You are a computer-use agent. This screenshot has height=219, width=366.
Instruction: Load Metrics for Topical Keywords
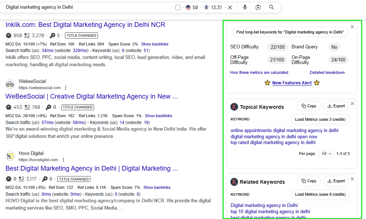320,119
